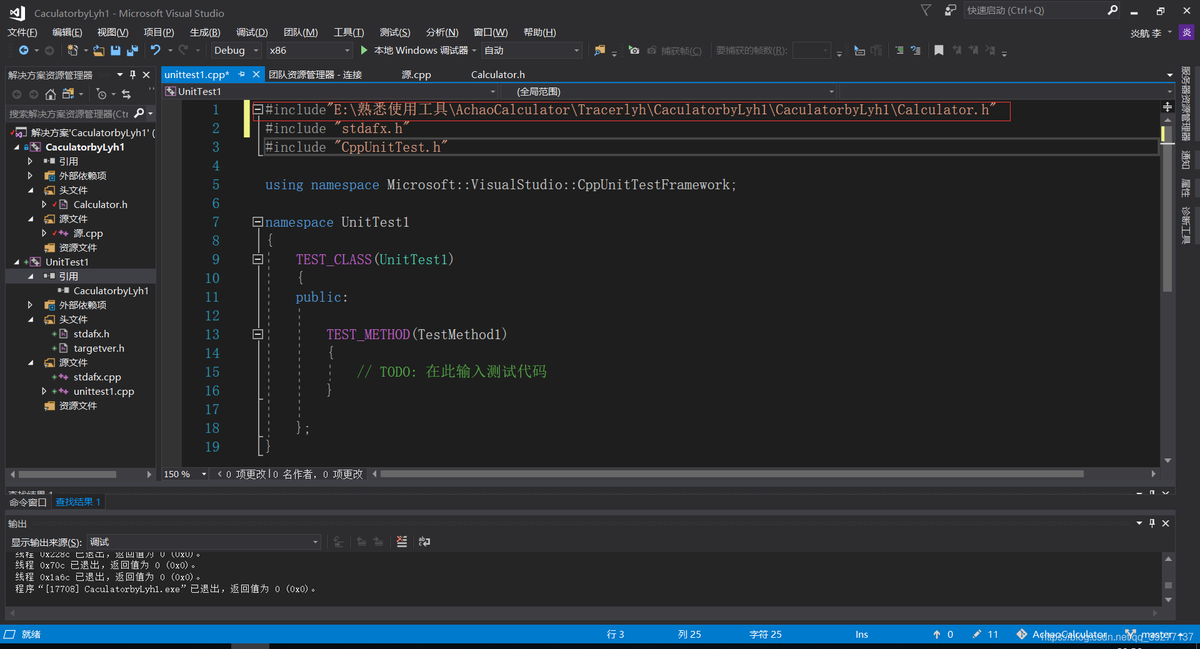This screenshot has height=649, width=1200.
Task: Click the split editor handle above the scrollbar
Action: tap(1167, 107)
